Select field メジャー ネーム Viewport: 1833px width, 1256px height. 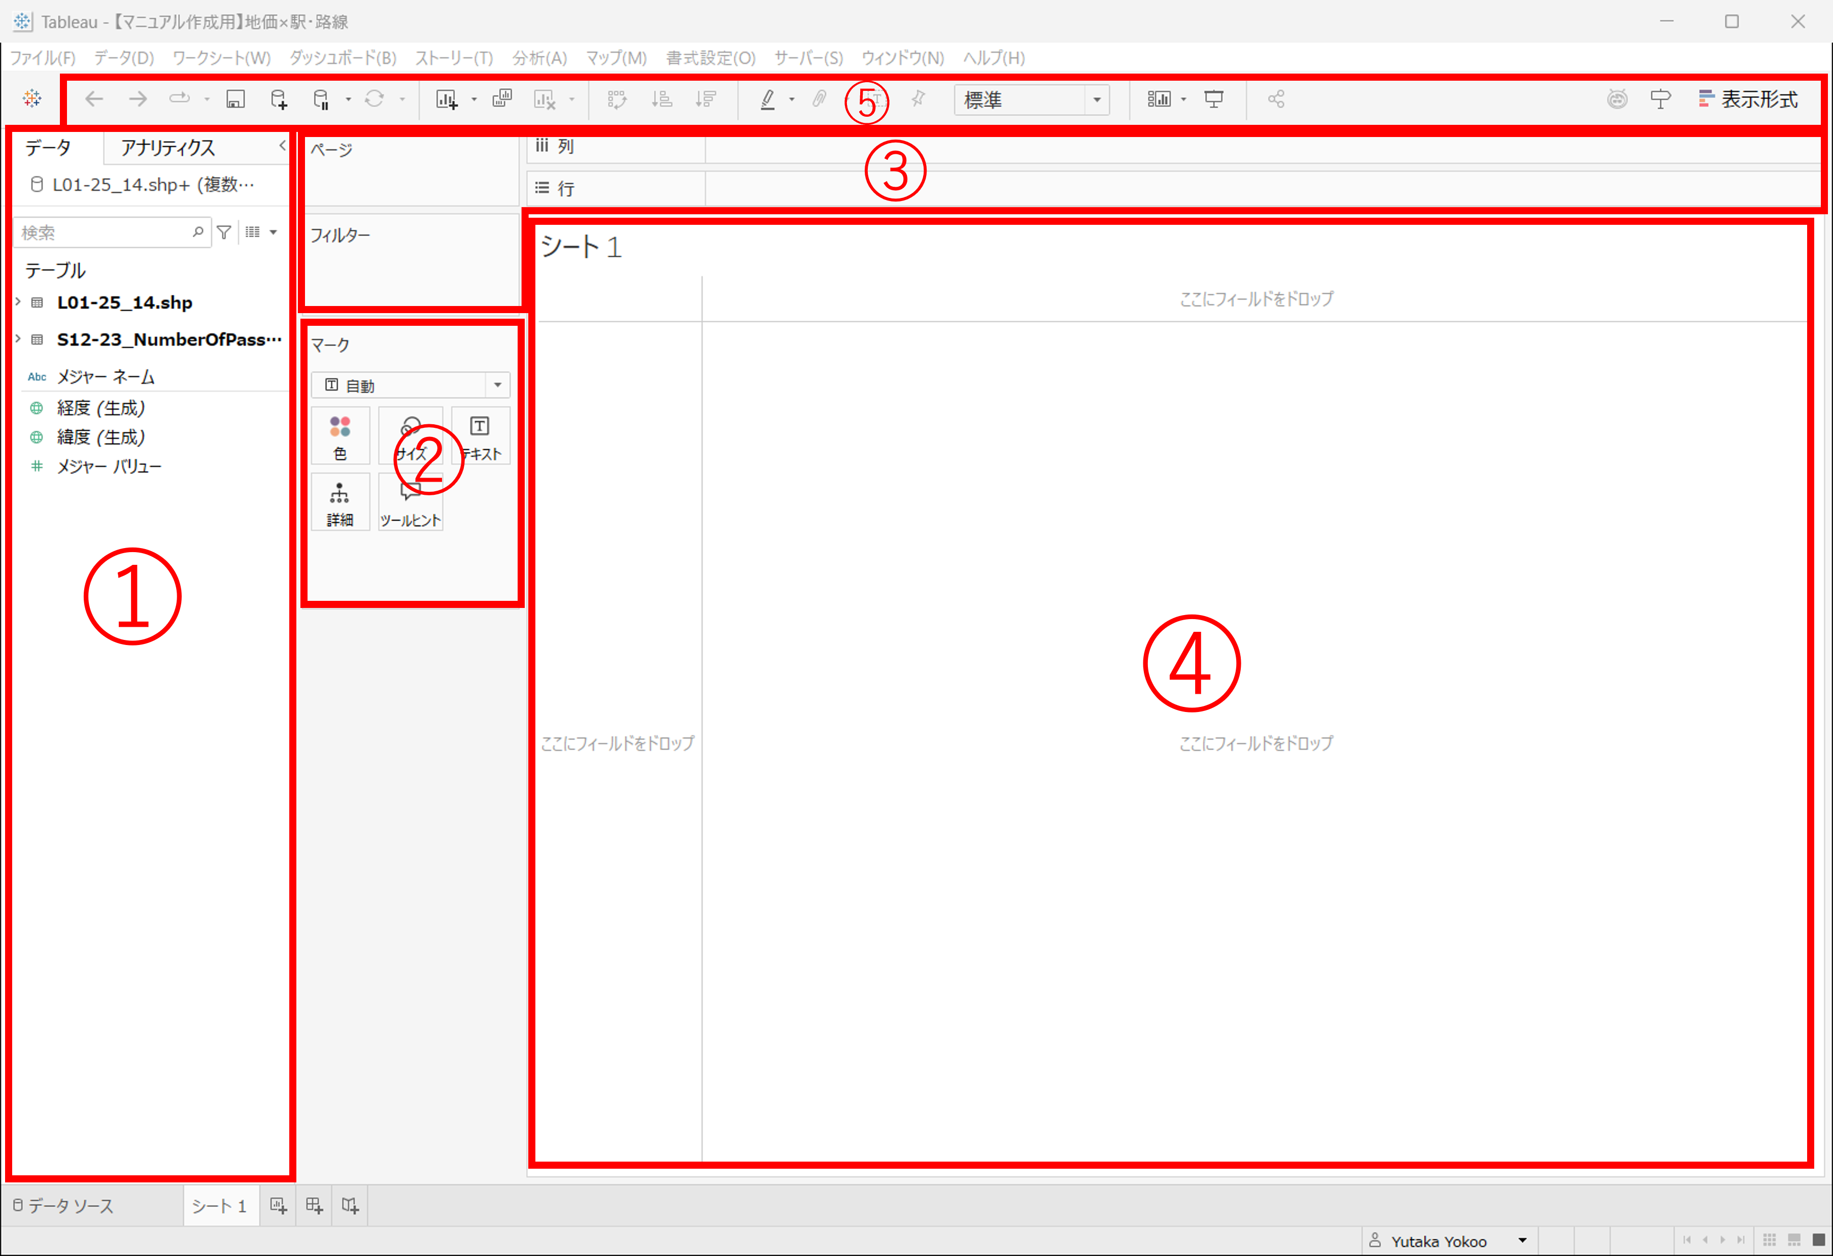click(x=106, y=377)
